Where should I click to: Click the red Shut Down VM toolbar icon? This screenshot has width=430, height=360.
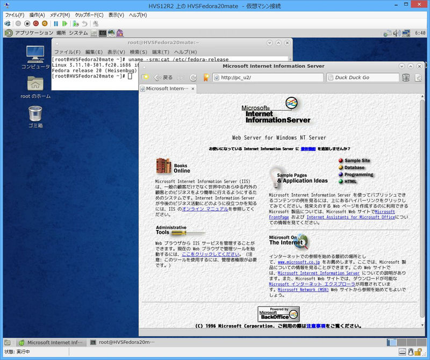pyautogui.click(x=35, y=24)
